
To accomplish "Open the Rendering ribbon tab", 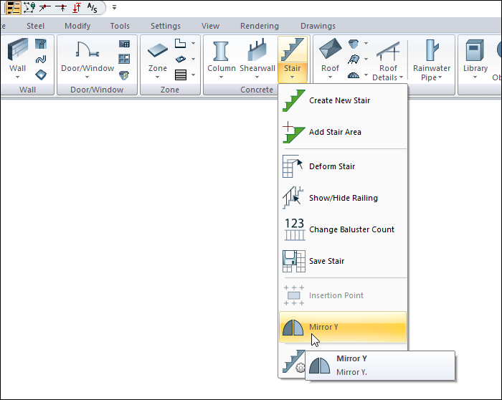I will point(260,26).
